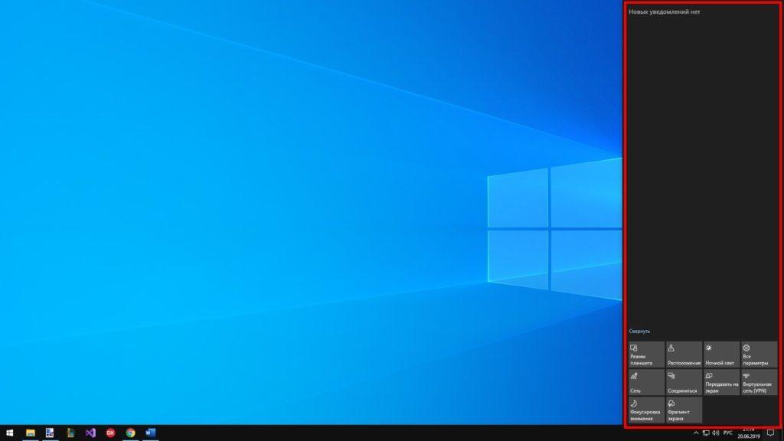Enable the Режим планшета quick action
784x441 pixels.
(x=645, y=354)
